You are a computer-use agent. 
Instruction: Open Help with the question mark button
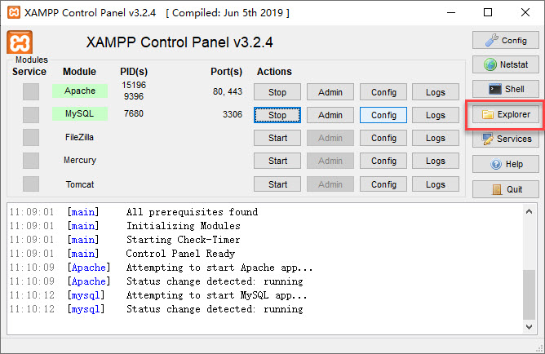pos(505,164)
